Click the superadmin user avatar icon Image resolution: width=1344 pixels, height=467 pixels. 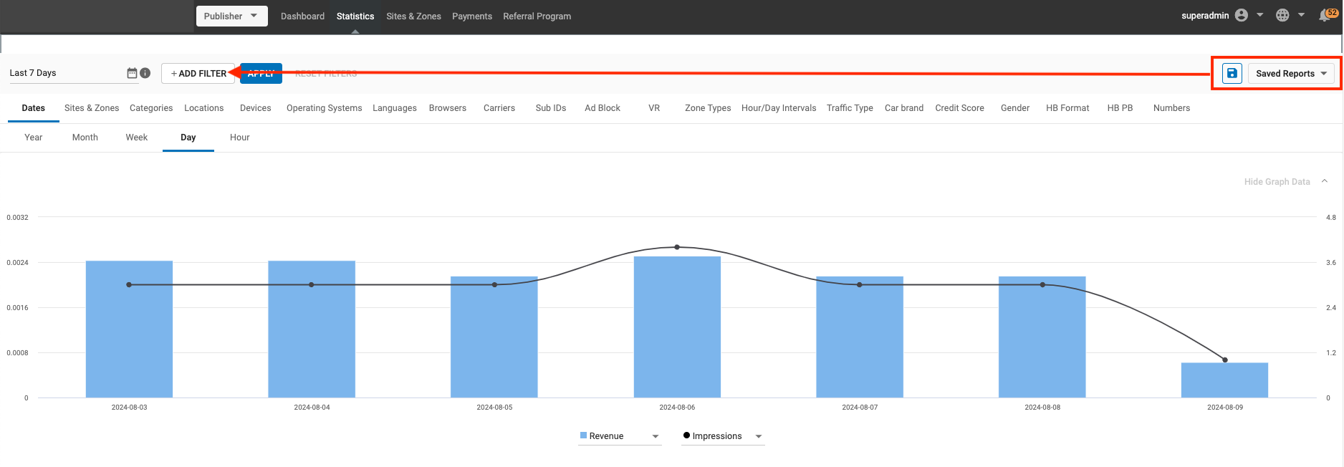click(1242, 16)
